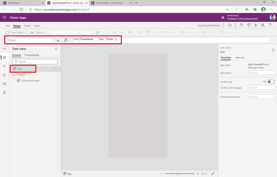
Task: Open the browser Collections icon
Action: [255, 10]
